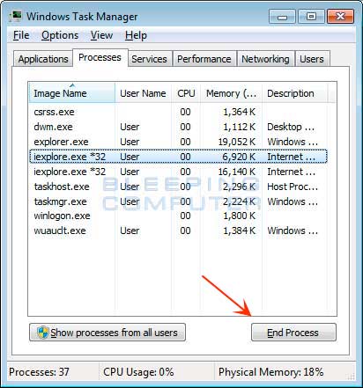Open the Help menu
This screenshot has width=363, height=388.
click(x=136, y=35)
